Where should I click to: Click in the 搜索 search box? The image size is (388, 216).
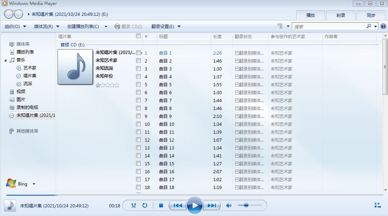(x=328, y=27)
